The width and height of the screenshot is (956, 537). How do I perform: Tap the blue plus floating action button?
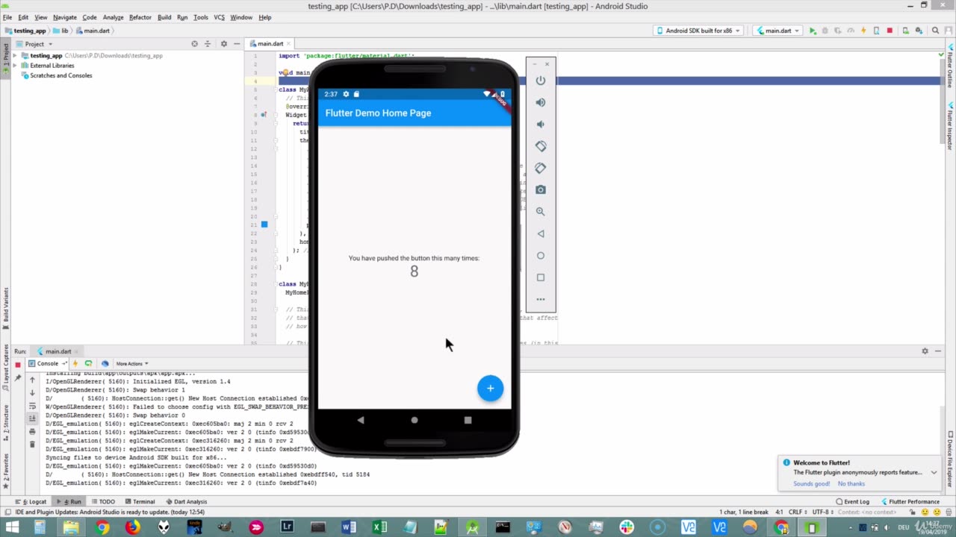pos(490,388)
